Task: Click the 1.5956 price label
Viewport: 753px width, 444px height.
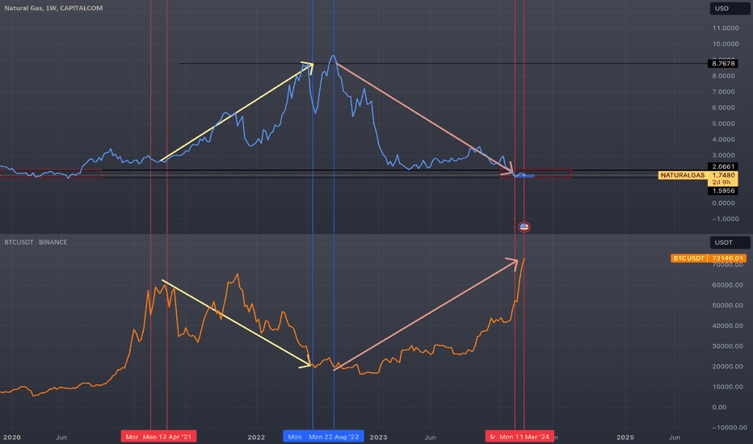Action: point(723,191)
